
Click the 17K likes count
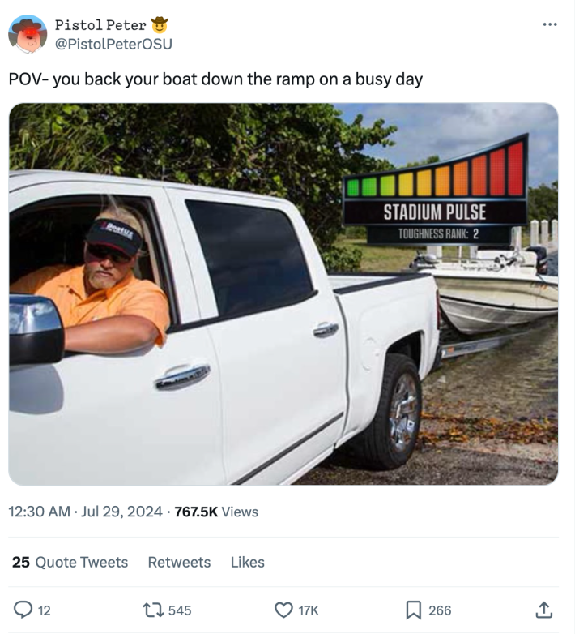click(309, 610)
